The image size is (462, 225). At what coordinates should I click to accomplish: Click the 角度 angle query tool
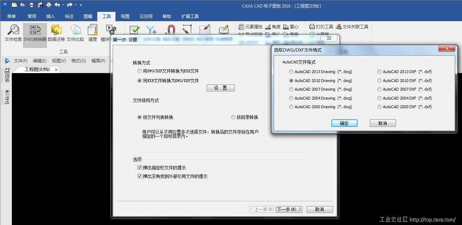(x=273, y=27)
